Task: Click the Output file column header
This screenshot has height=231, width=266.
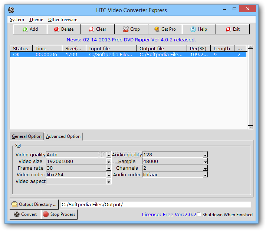Action: point(161,48)
